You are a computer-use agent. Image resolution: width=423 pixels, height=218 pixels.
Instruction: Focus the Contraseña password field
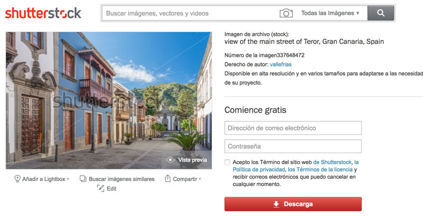point(293,146)
